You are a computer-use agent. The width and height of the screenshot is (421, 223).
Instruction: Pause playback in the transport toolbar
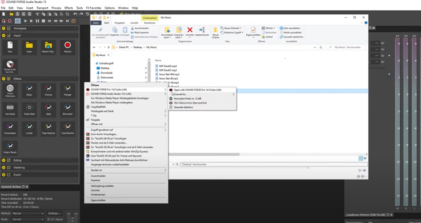click(37, 21)
